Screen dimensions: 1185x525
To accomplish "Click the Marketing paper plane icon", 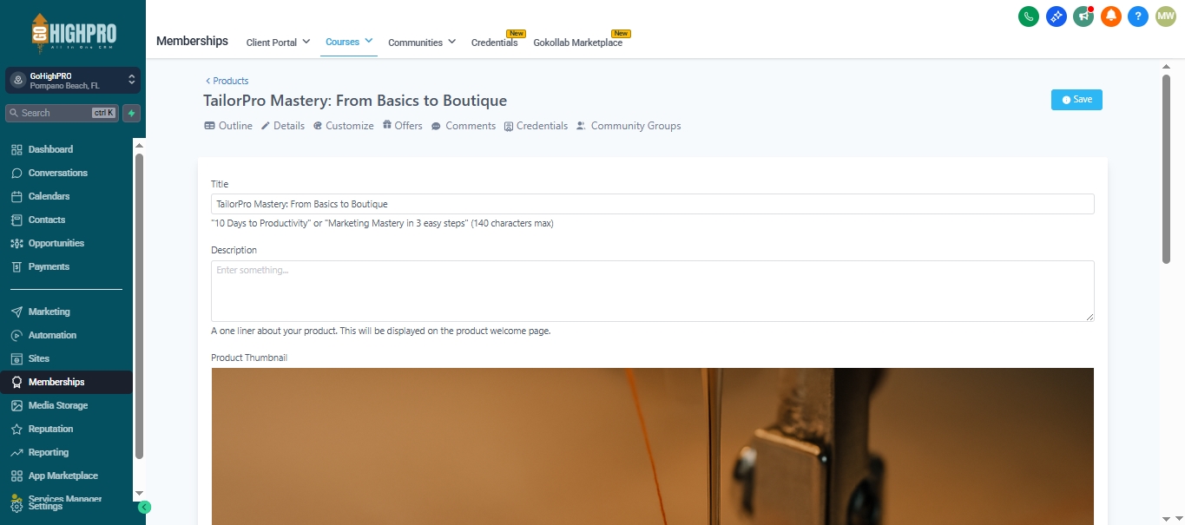I will [x=16, y=312].
